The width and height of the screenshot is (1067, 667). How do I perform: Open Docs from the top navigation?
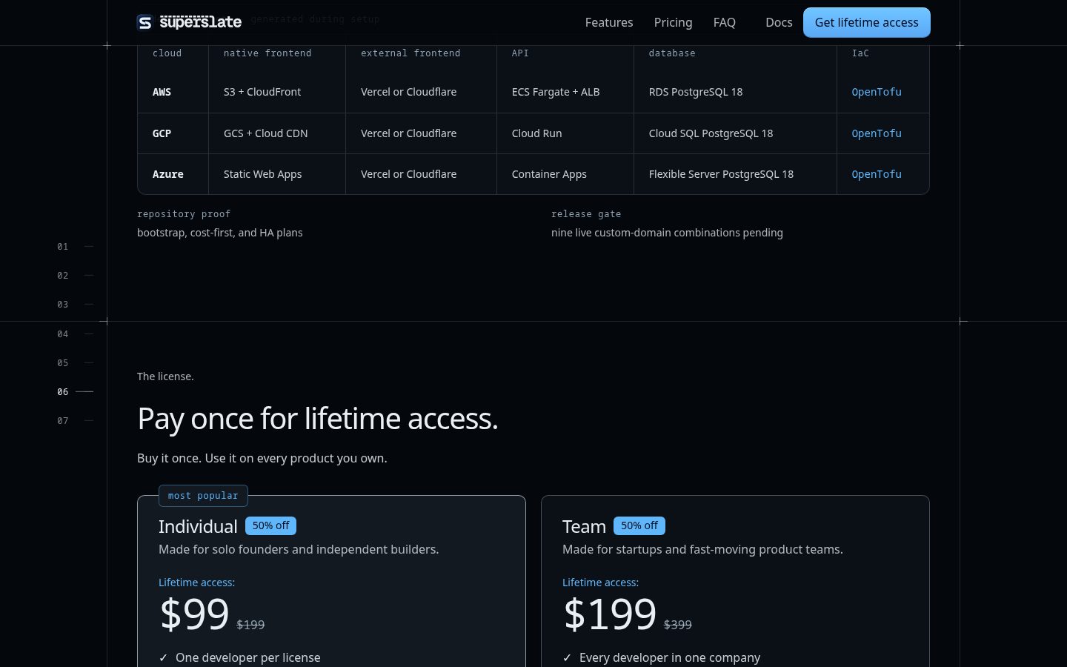click(779, 22)
